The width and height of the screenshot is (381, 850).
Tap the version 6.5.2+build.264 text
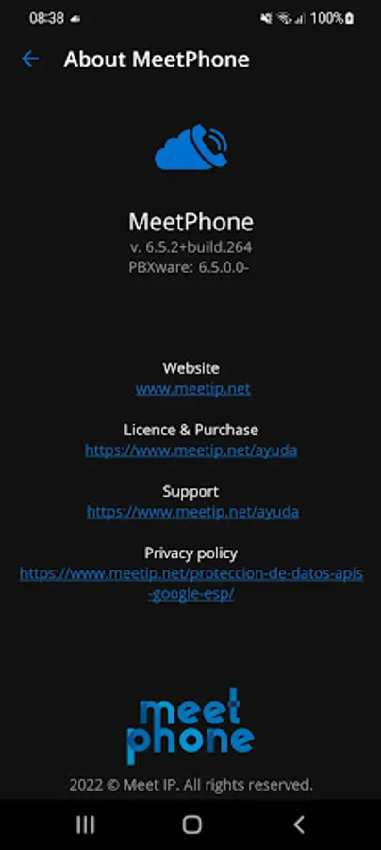coord(191,247)
